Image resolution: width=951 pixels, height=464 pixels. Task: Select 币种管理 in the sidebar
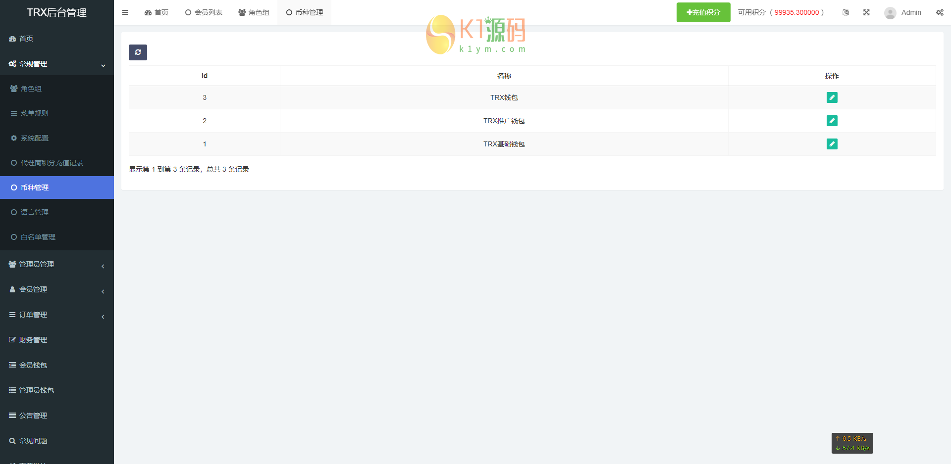click(x=57, y=187)
